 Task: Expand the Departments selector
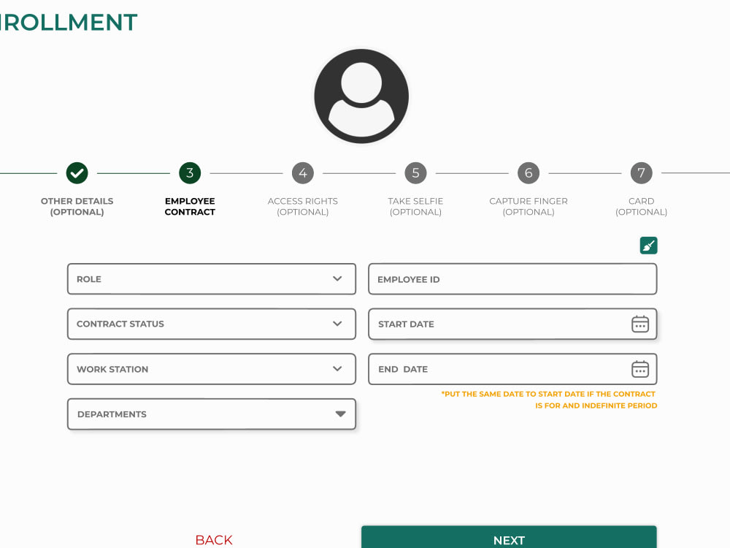(212, 414)
